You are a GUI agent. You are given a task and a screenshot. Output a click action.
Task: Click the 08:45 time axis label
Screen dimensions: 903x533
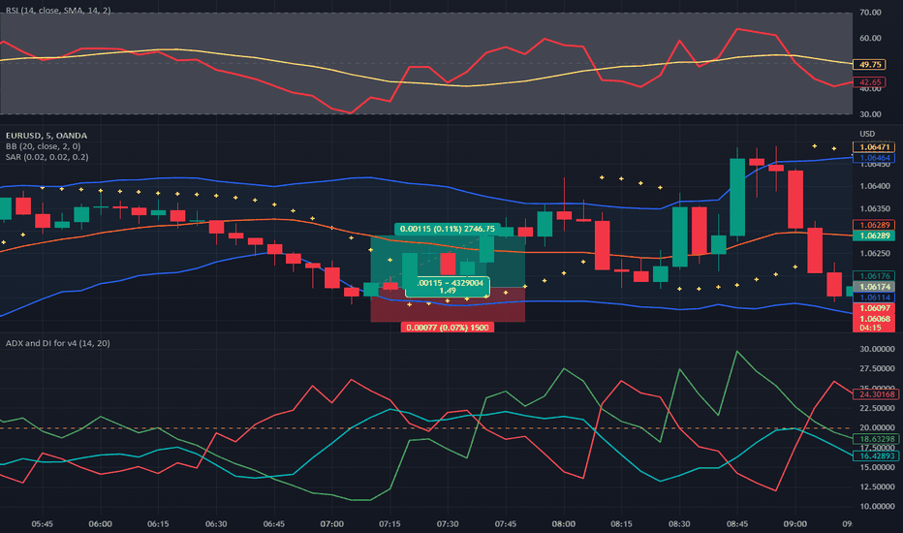click(737, 523)
